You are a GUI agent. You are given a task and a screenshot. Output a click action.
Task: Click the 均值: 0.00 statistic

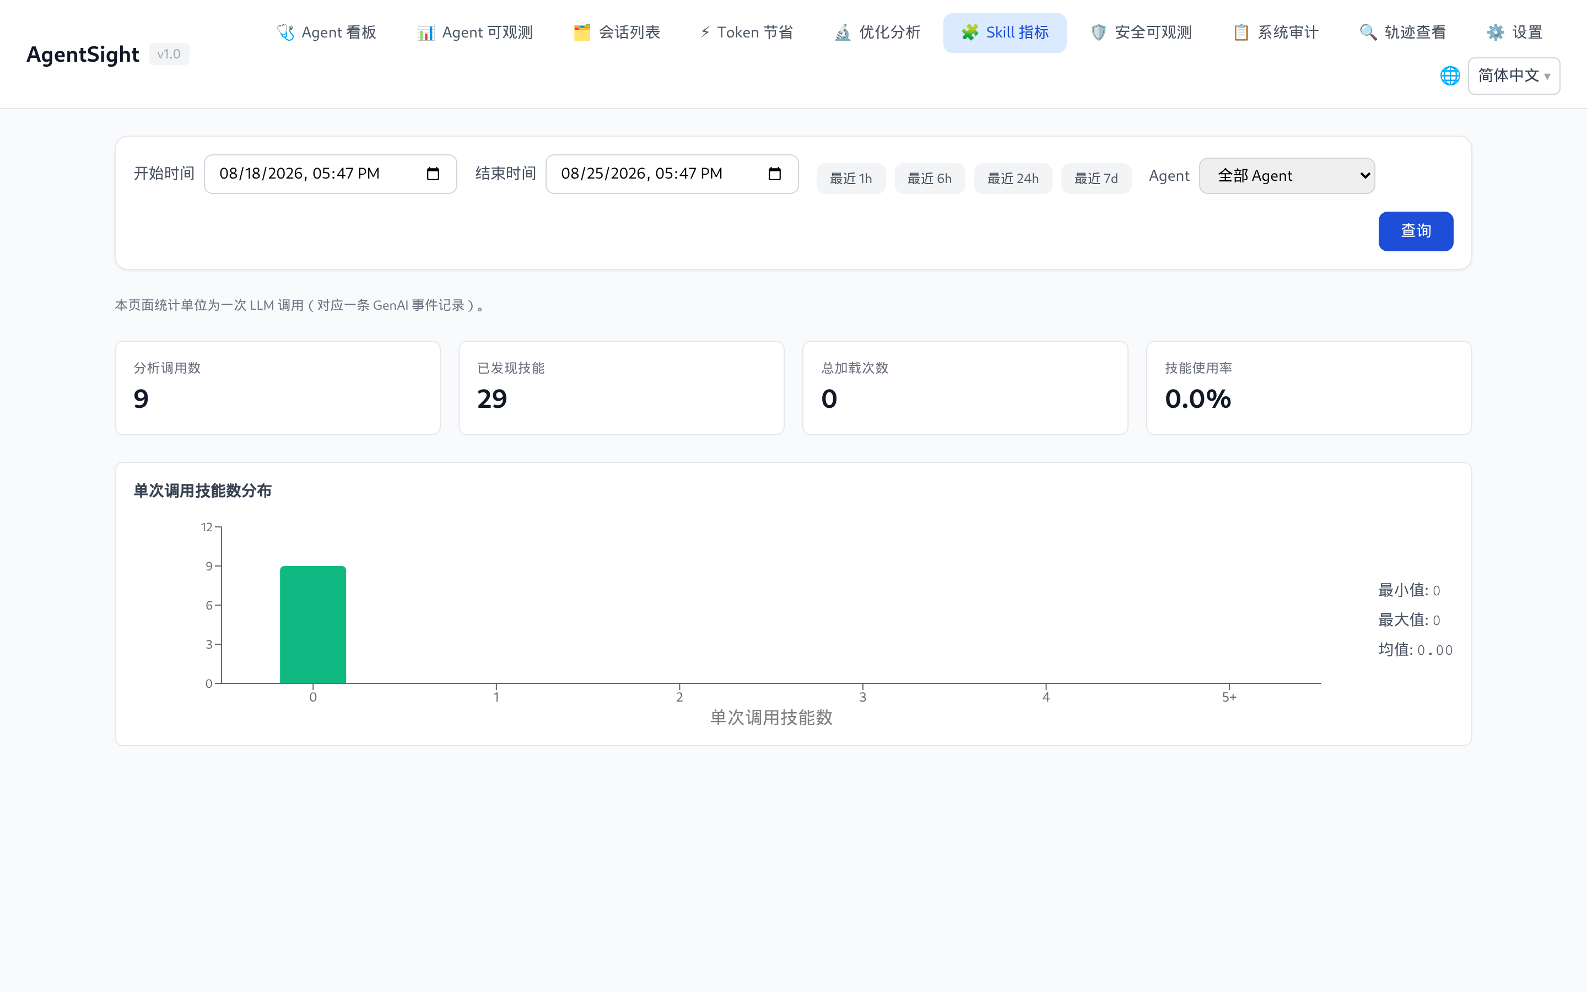[1415, 650]
